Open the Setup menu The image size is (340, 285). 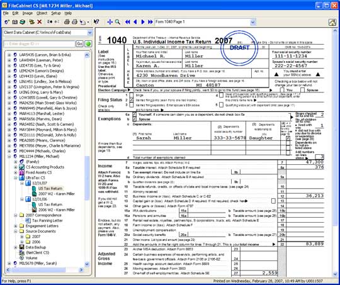click(56, 13)
